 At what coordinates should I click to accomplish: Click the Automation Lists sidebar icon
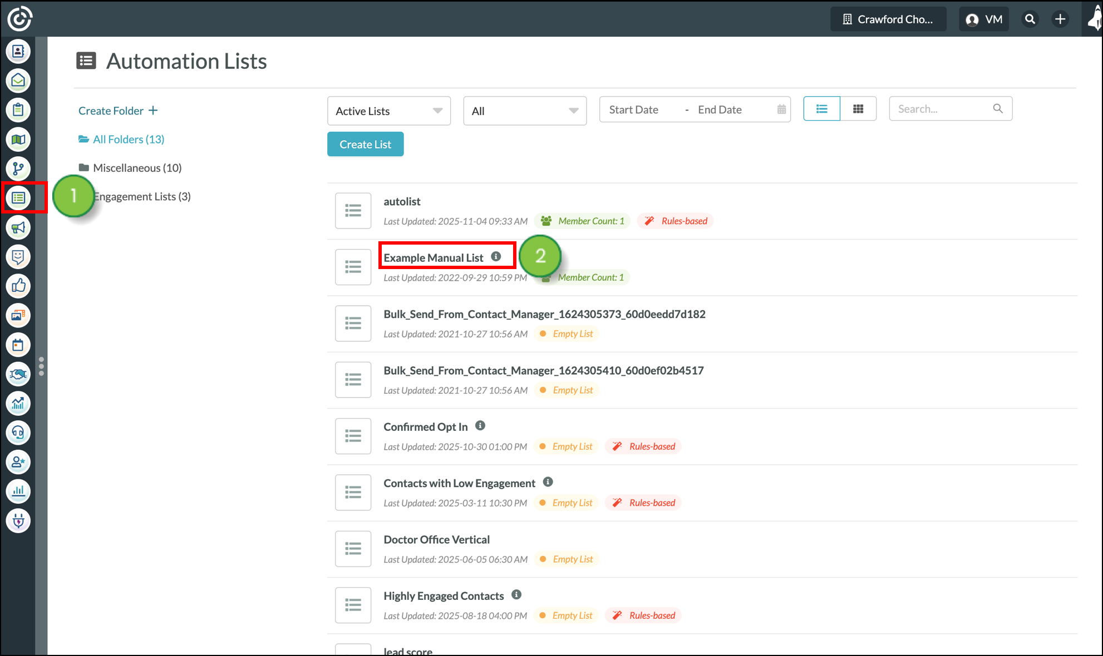point(18,197)
